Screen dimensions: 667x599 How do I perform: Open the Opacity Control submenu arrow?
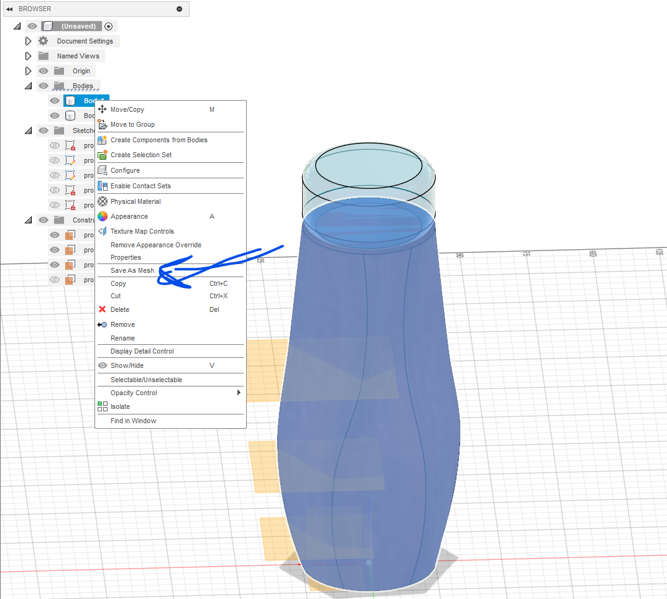pos(239,393)
